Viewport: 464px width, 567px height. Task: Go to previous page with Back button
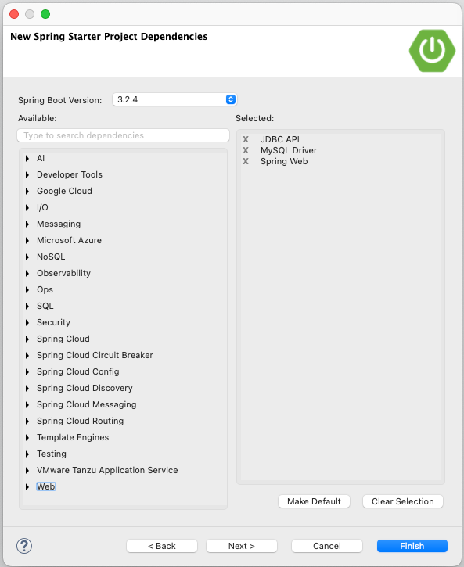pos(162,546)
